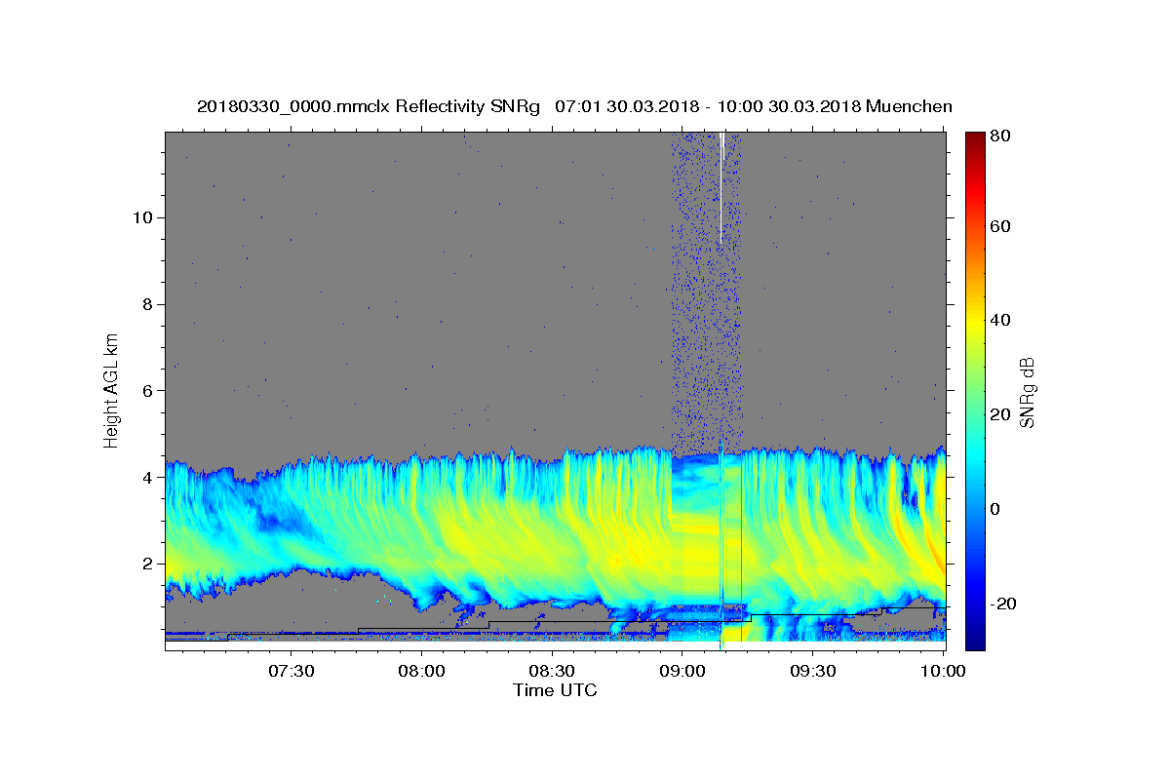Click the 07:30 time tick label
The height and width of the screenshot is (780, 1170).
[x=291, y=671]
